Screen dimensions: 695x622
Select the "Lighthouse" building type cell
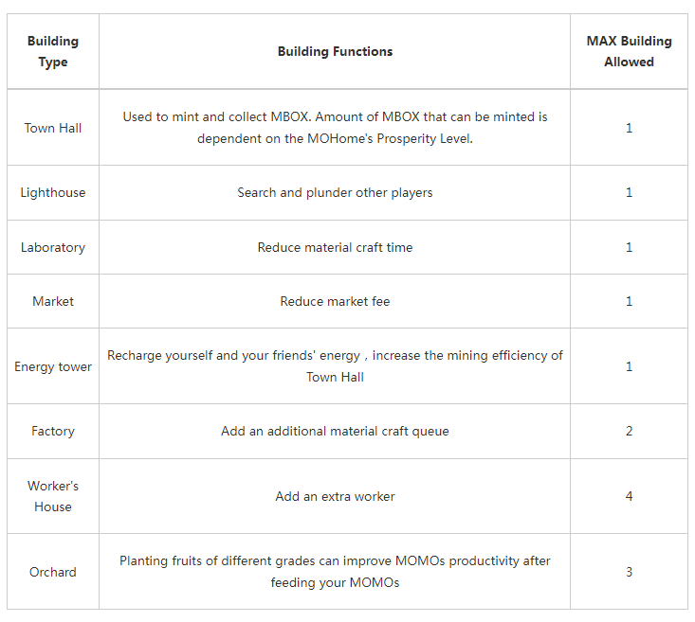(53, 192)
